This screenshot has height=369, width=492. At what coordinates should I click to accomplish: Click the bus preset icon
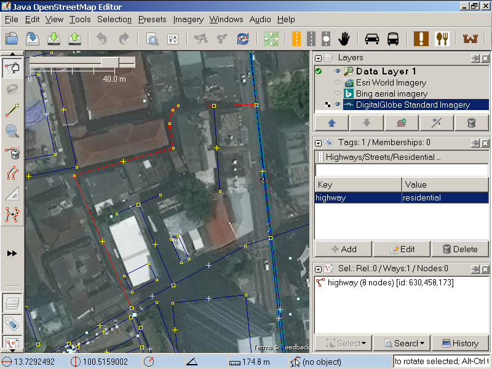[393, 39]
